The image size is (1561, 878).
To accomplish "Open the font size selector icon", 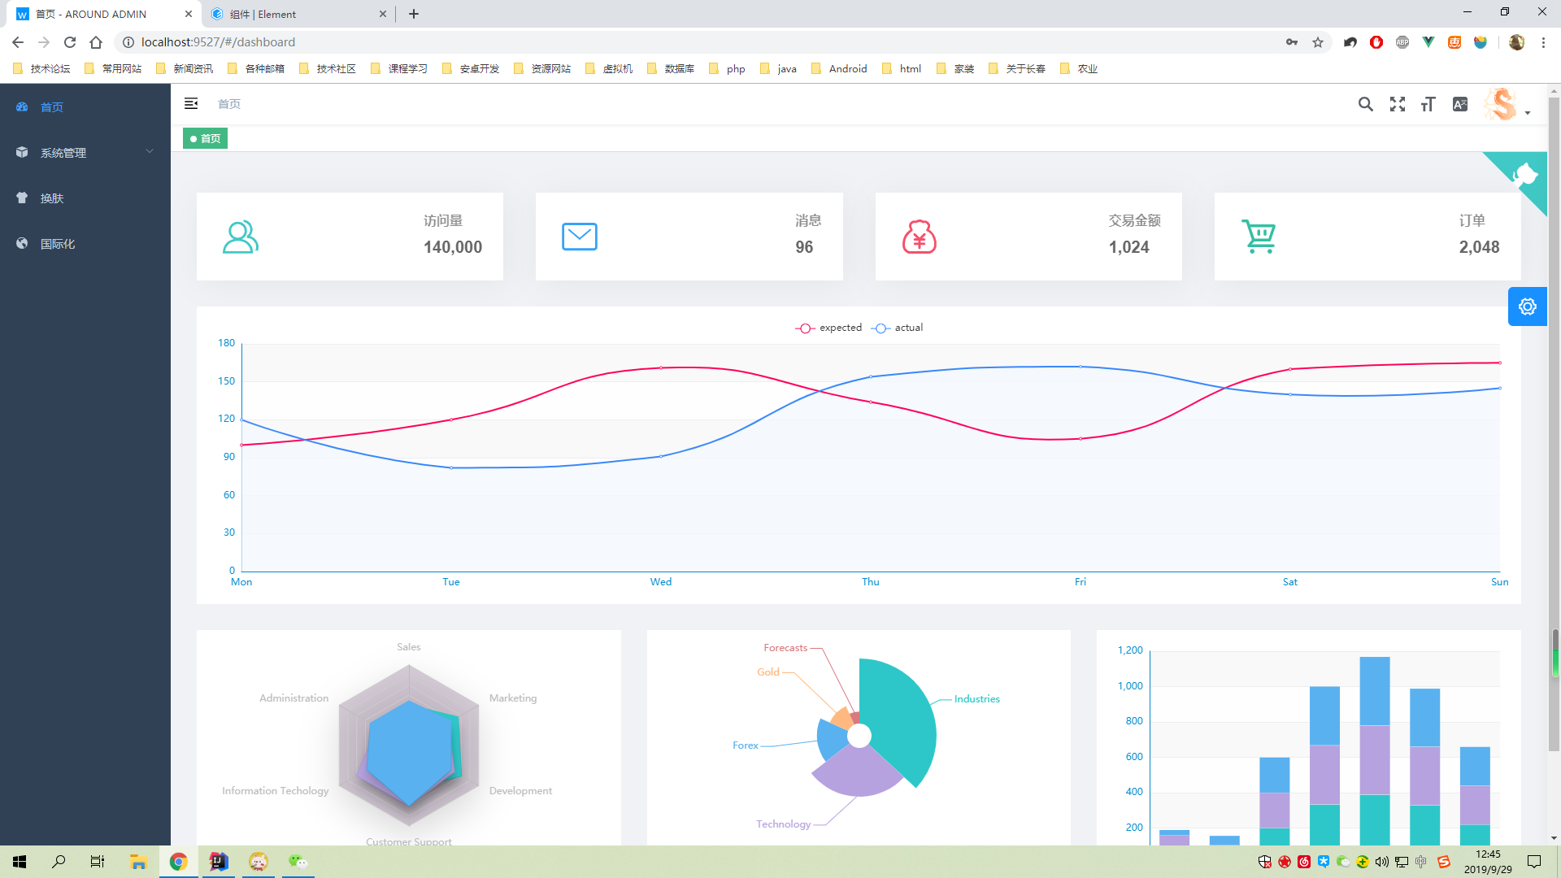I will 1428,104.
